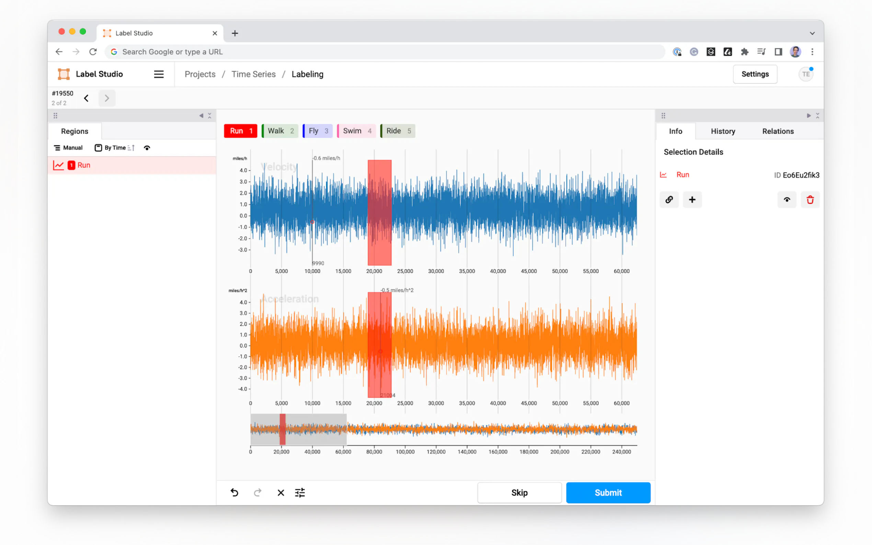This screenshot has height=545, width=872.
Task: Create relation with the link icon
Action: (669, 200)
